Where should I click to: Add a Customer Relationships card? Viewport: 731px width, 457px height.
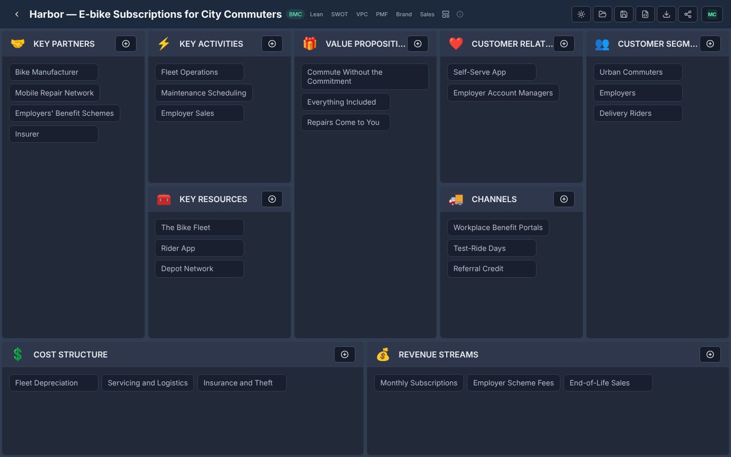(x=564, y=44)
